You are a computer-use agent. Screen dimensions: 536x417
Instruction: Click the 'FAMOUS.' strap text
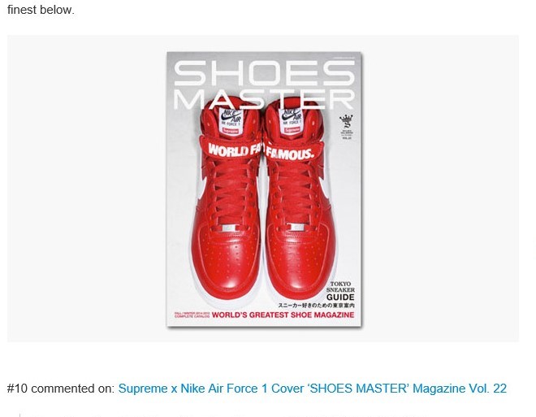290,154
